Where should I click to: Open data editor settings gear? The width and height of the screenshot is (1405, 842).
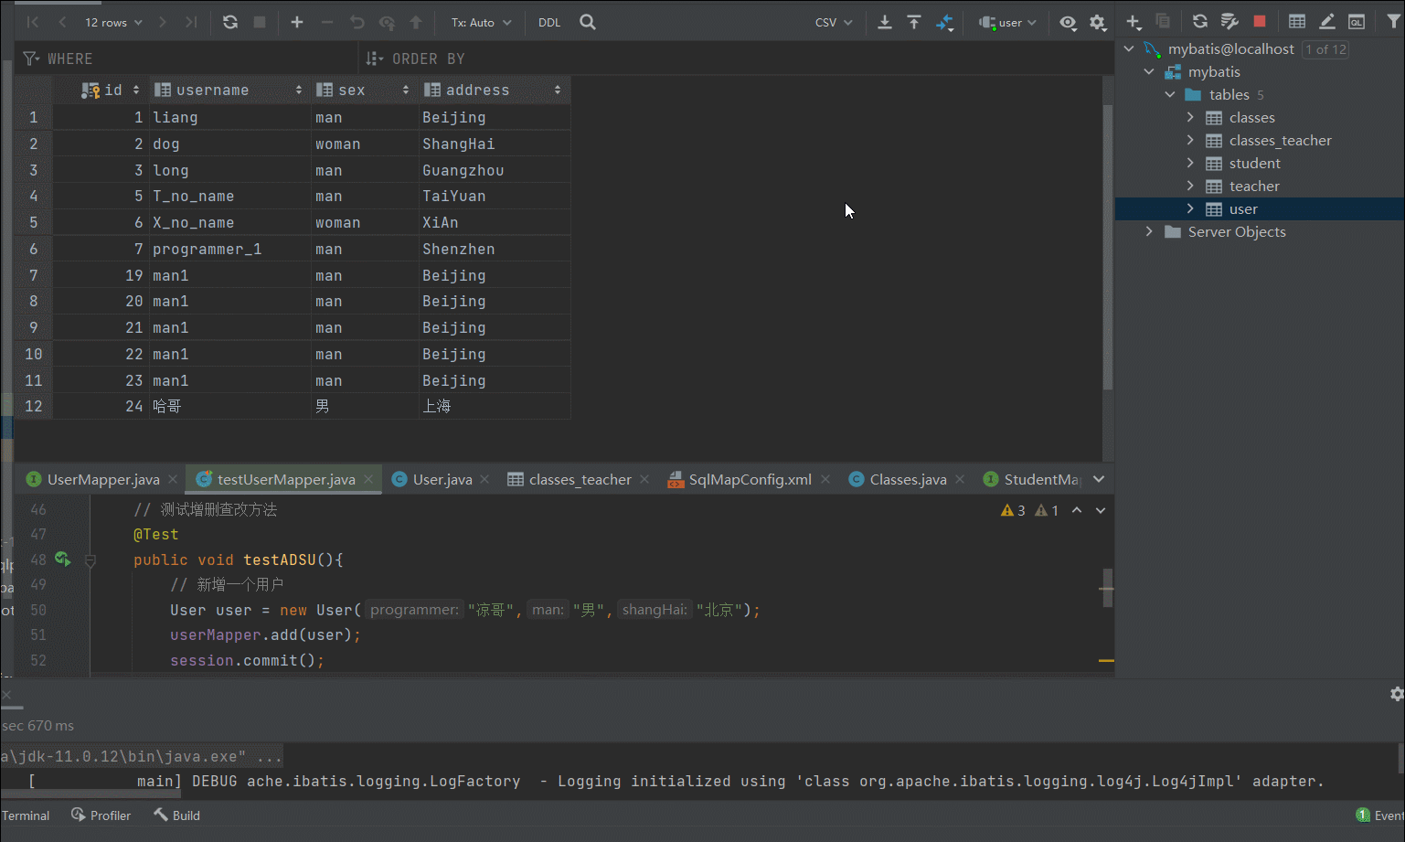(1098, 23)
